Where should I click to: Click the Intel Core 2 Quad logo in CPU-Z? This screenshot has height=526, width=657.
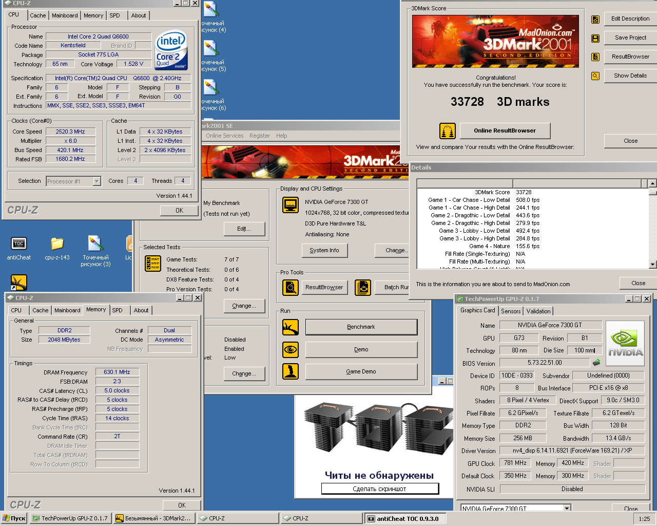pos(171,50)
